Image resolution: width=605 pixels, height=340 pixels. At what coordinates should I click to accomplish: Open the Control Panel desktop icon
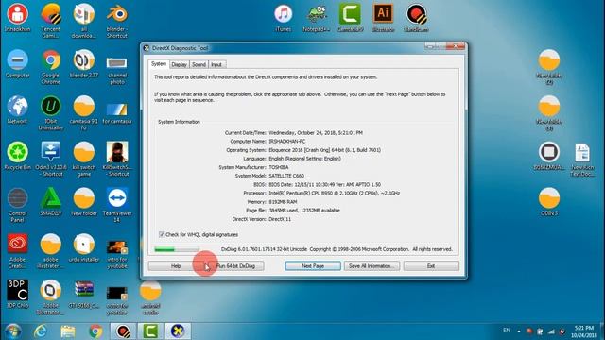pyautogui.click(x=17, y=205)
